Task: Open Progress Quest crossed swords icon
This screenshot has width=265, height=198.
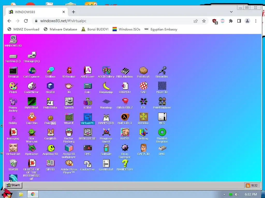Action: point(106,136)
